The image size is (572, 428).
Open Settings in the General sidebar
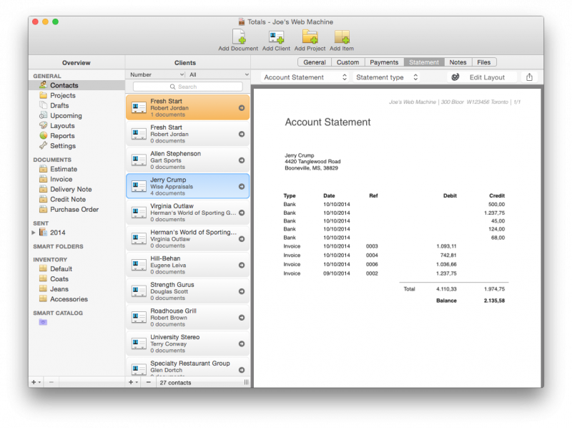click(62, 146)
